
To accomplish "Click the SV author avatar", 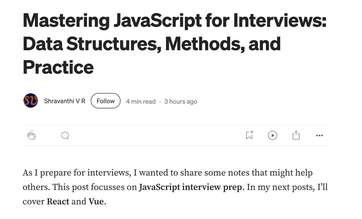I will point(30,101).
